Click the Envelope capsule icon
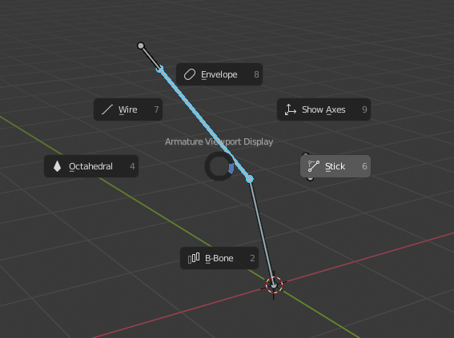The height and width of the screenshot is (338, 454). click(x=190, y=74)
